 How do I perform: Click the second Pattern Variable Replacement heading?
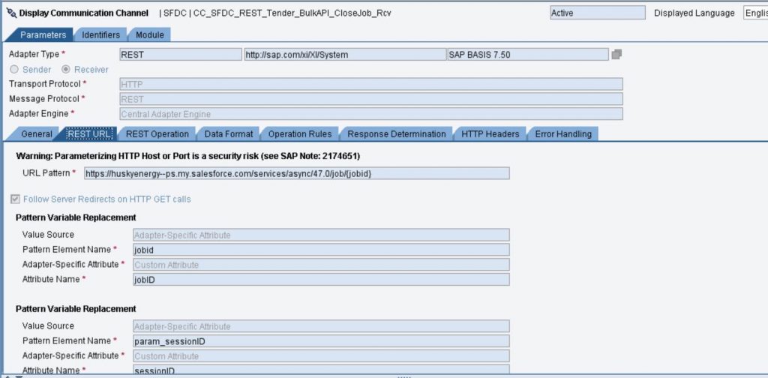tap(76, 309)
